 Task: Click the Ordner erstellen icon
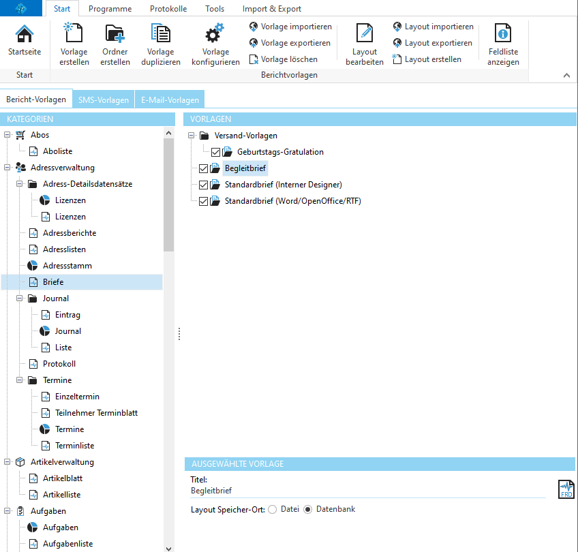click(115, 34)
